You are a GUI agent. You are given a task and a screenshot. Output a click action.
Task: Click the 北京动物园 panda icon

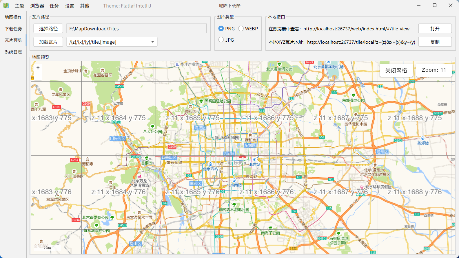click(216, 138)
